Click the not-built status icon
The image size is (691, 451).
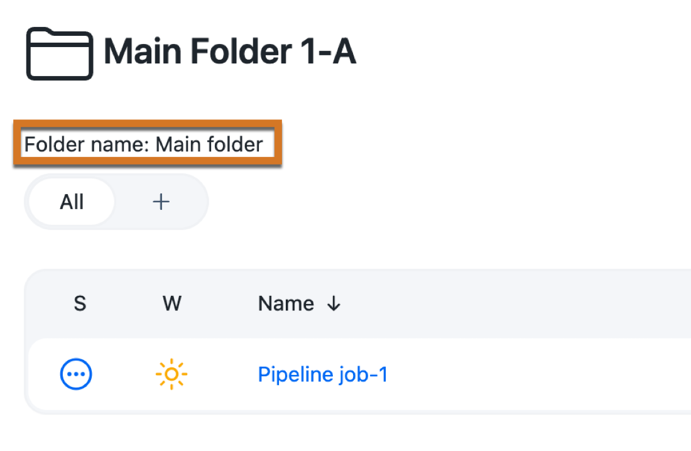(x=76, y=374)
